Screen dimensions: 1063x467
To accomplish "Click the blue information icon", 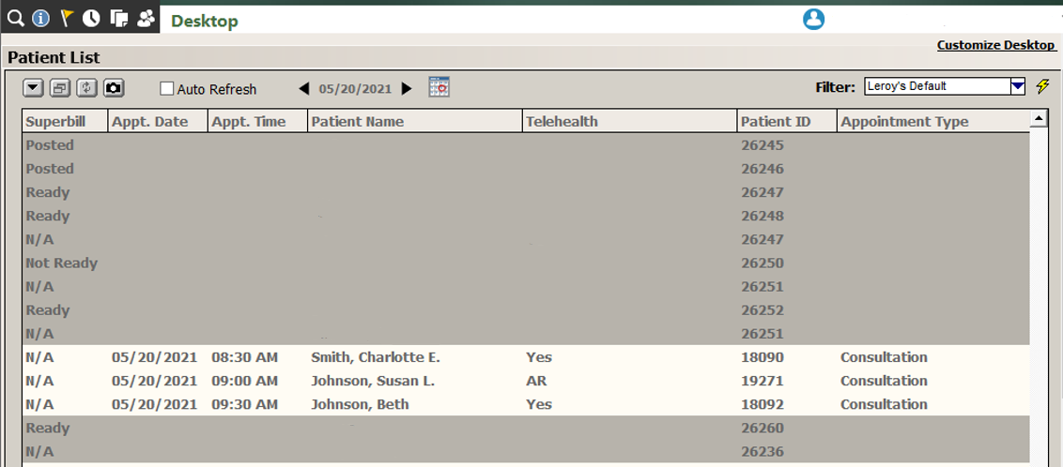I will coord(40,18).
